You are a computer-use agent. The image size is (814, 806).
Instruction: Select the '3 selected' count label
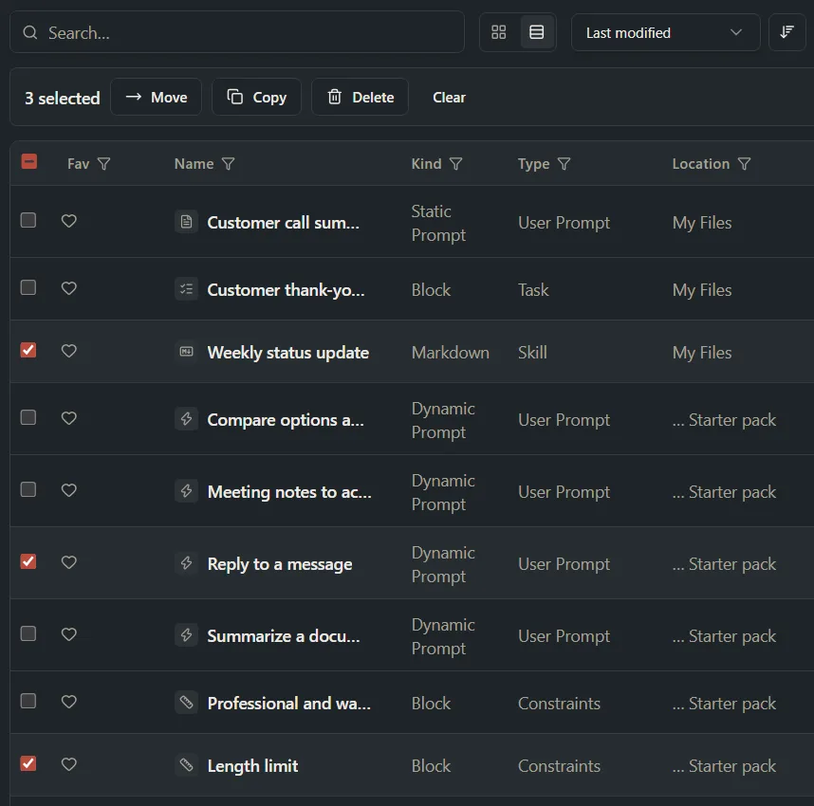[63, 98]
